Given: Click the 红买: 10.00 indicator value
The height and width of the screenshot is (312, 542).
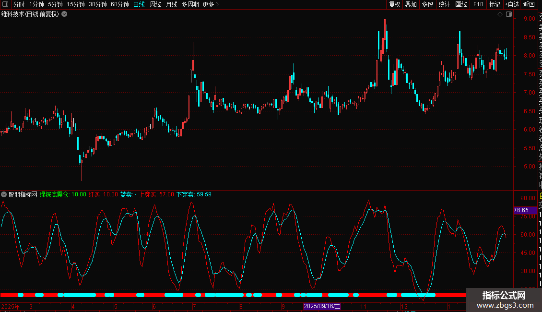Looking at the screenshot, I should (103, 194).
